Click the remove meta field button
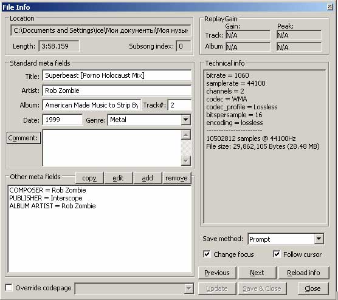This screenshot has height=300, width=338. (176, 178)
